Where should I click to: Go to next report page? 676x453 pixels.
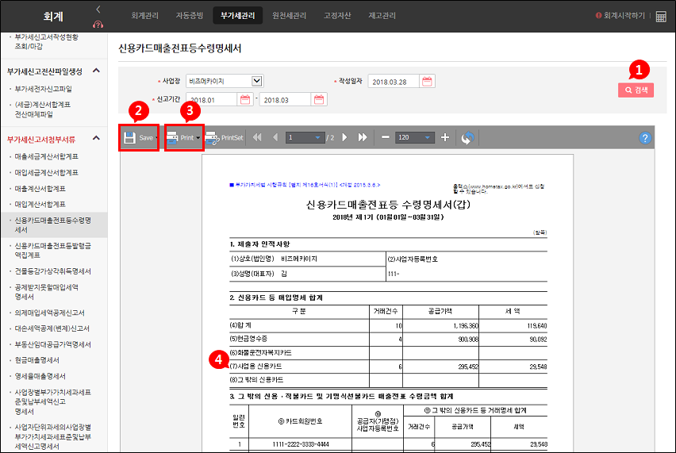pyautogui.click(x=344, y=137)
